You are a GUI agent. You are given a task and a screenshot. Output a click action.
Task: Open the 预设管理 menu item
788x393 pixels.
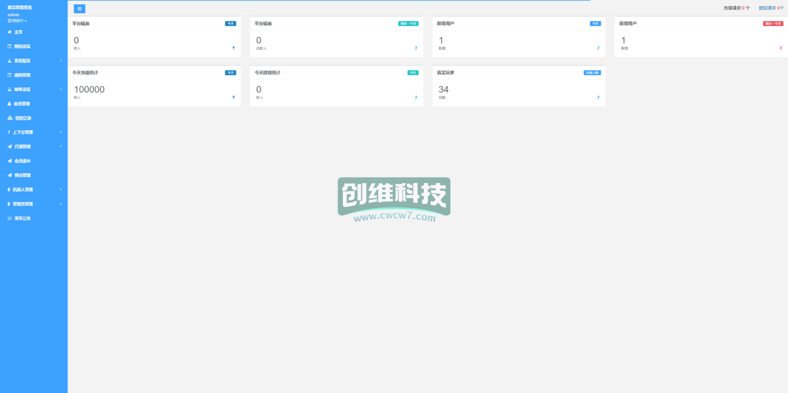[x=34, y=175]
